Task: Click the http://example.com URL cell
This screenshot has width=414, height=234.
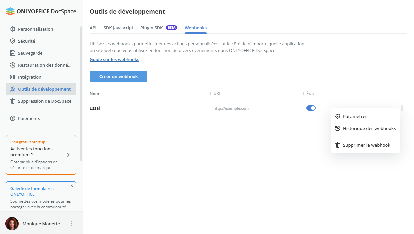Action: (231, 108)
